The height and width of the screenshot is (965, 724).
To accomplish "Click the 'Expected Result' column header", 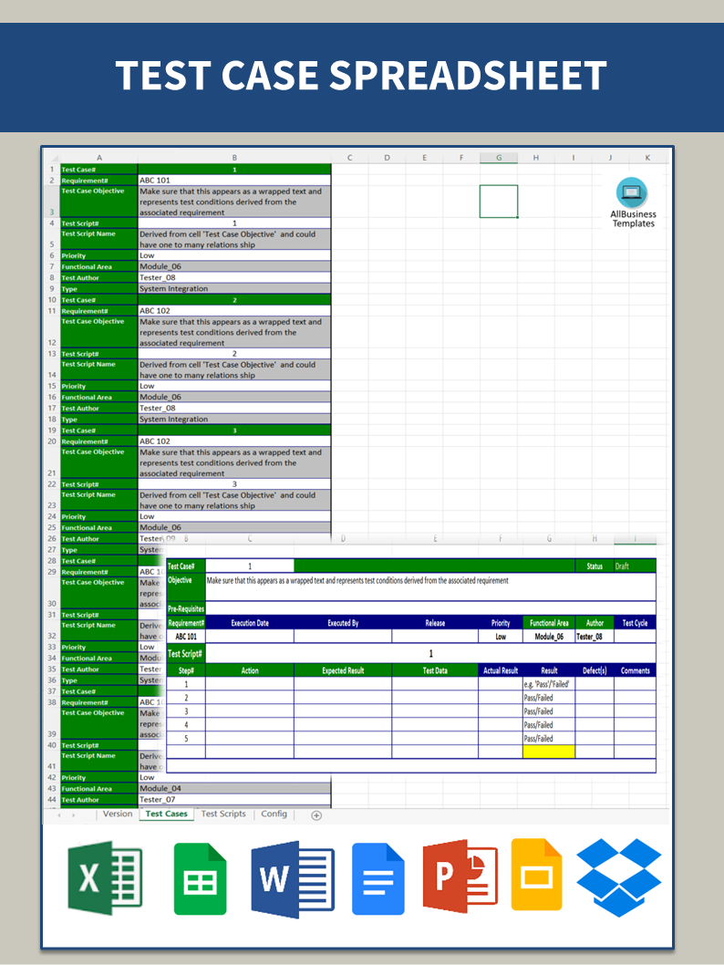I will tap(343, 670).
